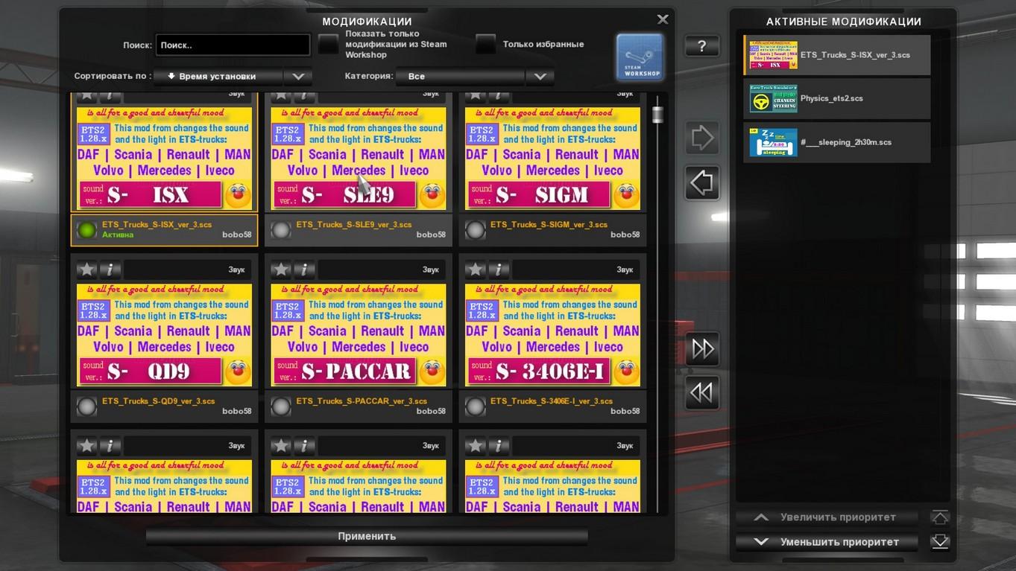
Task: Move mod to top priority icon
Action: pos(940,517)
